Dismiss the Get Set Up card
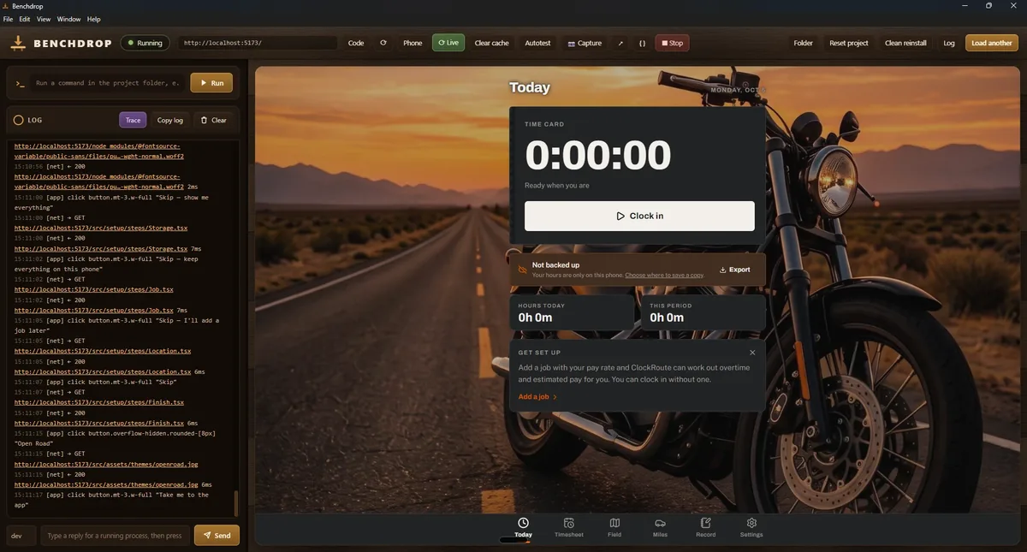 (752, 353)
